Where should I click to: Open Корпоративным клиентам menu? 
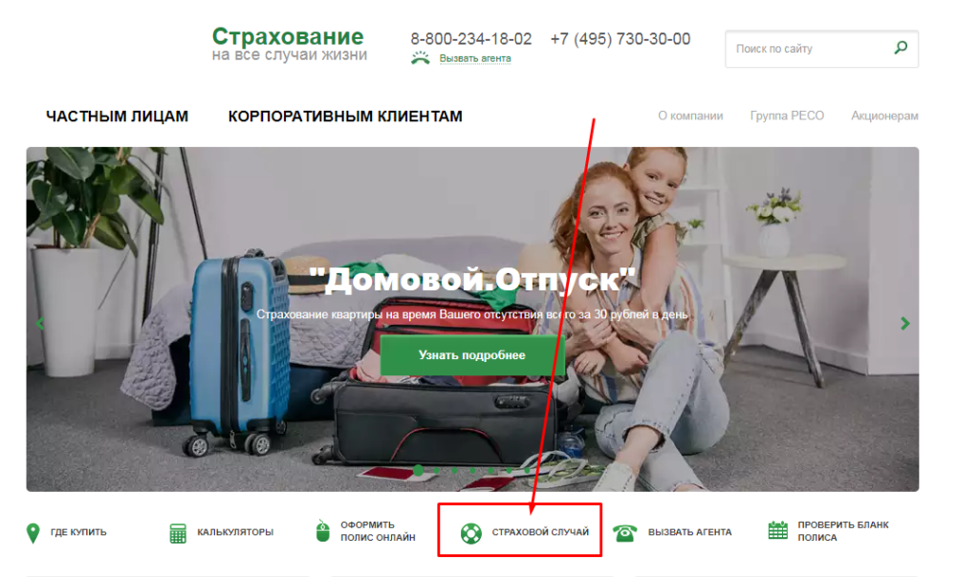tap(345, 117)
